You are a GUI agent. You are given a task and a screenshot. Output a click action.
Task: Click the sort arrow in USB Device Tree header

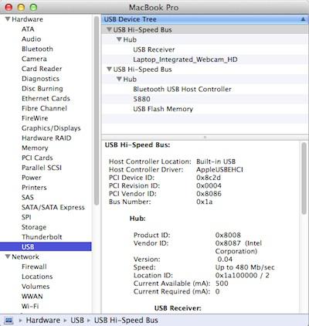click(303, 19)
